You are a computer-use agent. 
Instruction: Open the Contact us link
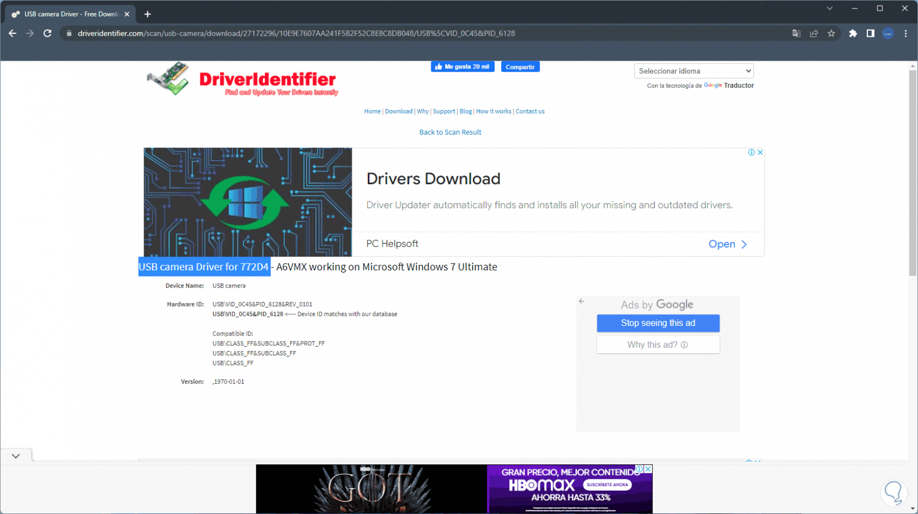530,111
